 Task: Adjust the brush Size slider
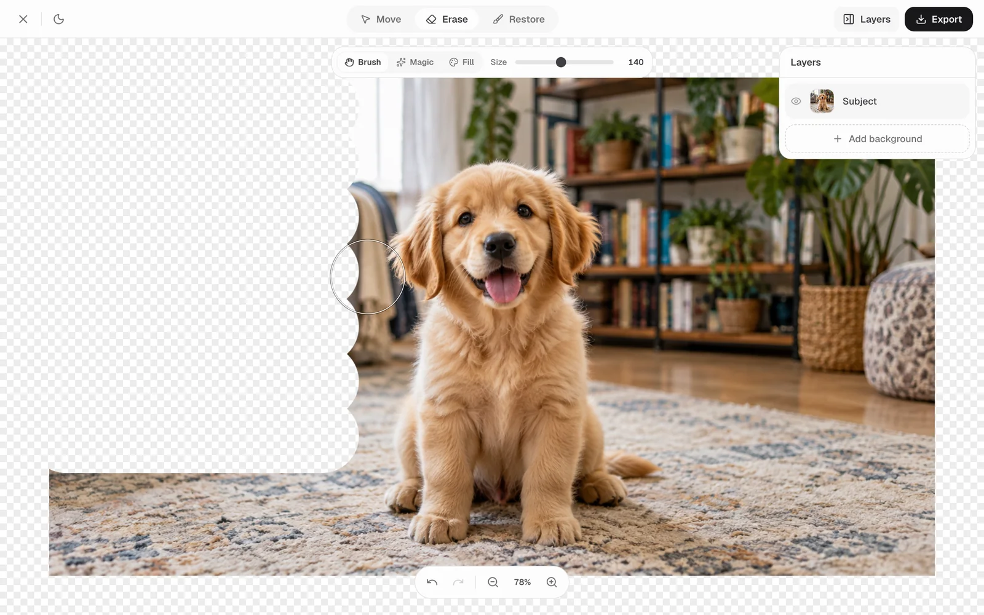[565, 62]
